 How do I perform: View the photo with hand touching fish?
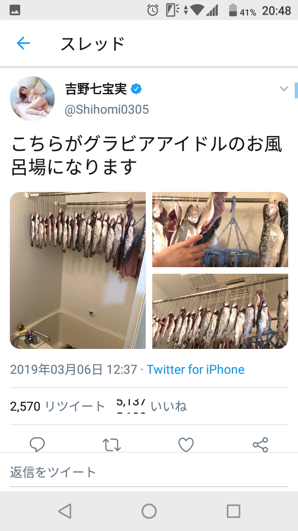(x=220, y=230)
